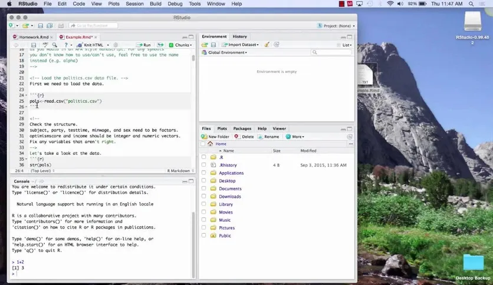Open the Global Environment dropdown
Screen dimensions: 493x285
[x=224, y=52]
